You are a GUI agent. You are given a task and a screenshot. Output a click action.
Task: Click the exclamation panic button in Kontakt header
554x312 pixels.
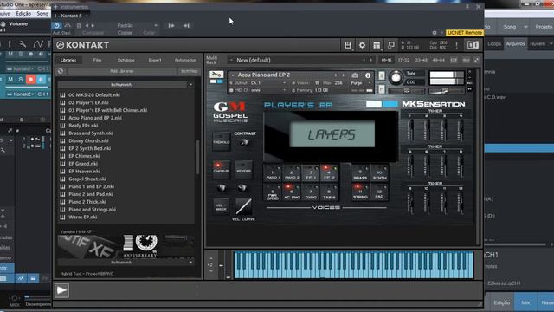click(456, 45)
